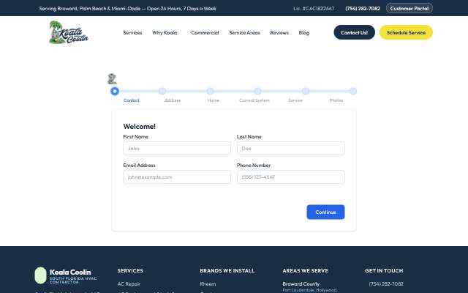Viewport: 468px width, 293px height.
Task: Click the koala mascot above the progress bar
Action: 112,78
